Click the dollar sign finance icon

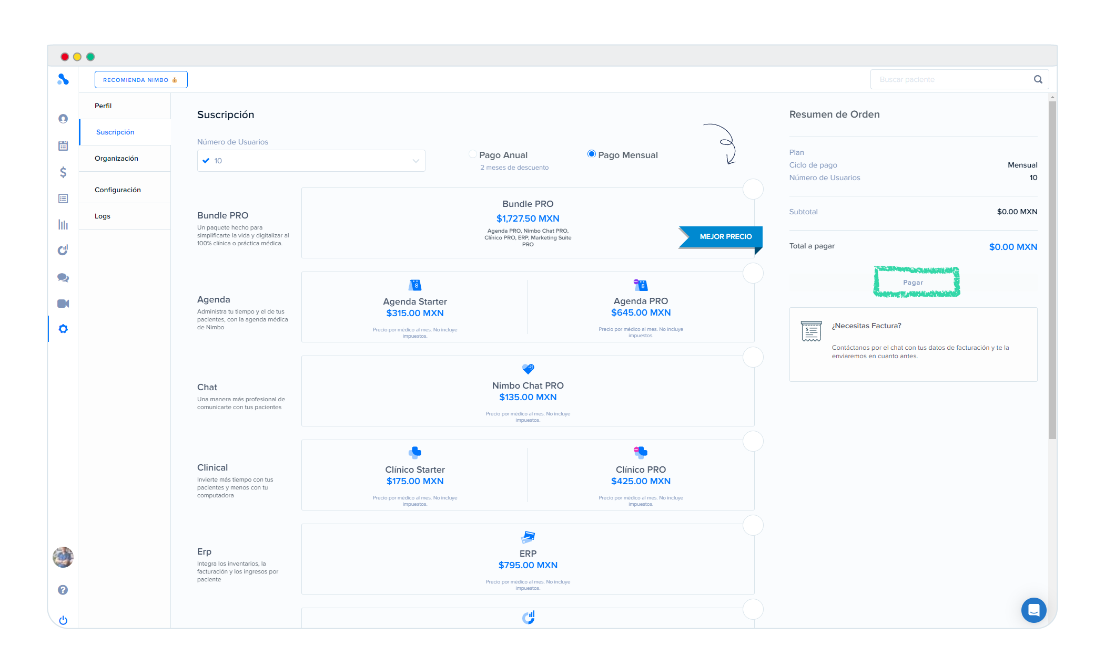tap(63, 172)
